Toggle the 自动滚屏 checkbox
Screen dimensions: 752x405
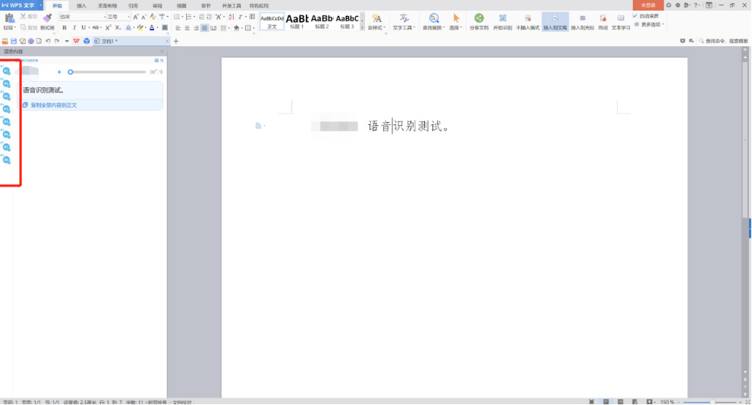(635, 16)
